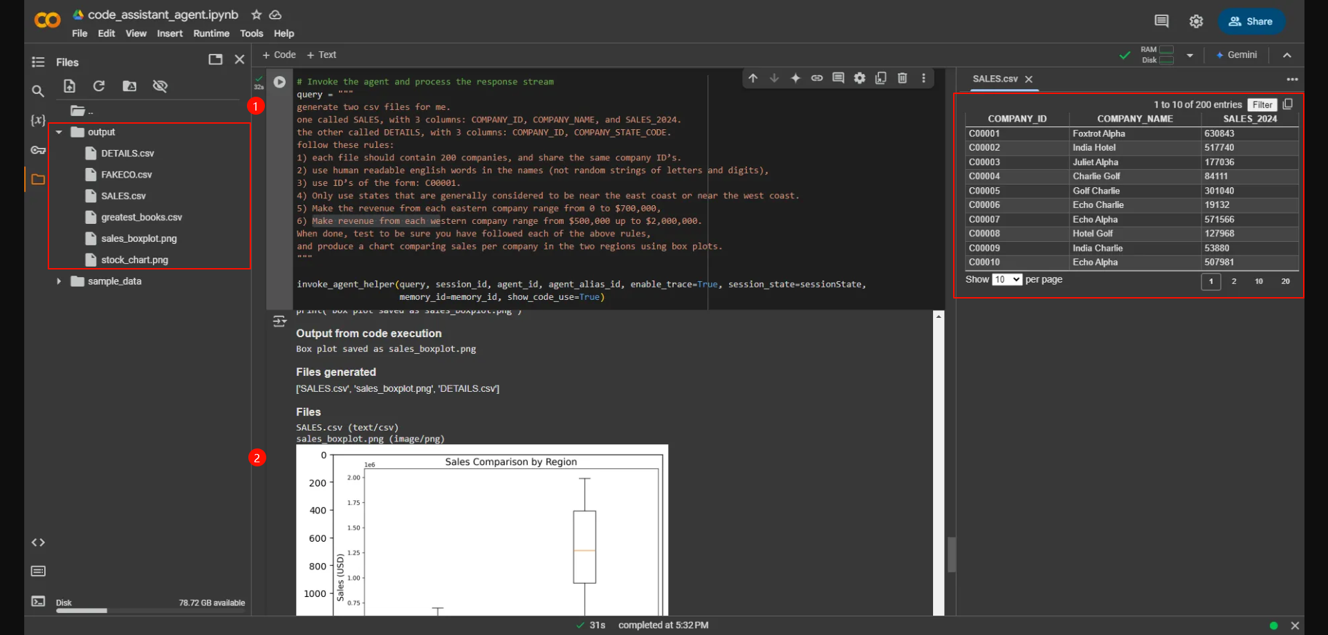Open the command palette icon
Viewport: 1328px width, 635px height.
coord(38,571)
